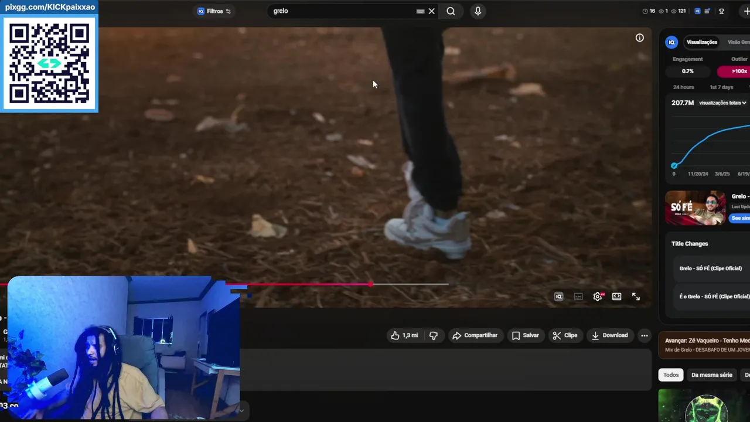The width and height of the screenshot is (750, 422).
Task: Open the green recommended video thumbnail
Action: pyautogui.click(x=704, y=406)
